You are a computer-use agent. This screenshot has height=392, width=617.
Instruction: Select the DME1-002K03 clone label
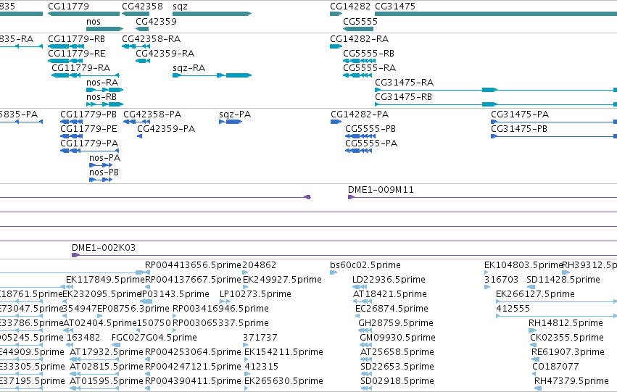click(104, 248)
